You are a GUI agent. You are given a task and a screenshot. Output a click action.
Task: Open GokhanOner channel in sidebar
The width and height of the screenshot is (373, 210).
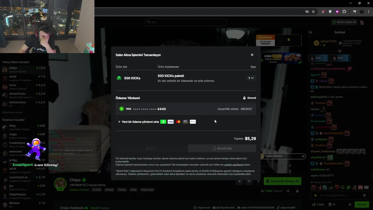point(24,104)
